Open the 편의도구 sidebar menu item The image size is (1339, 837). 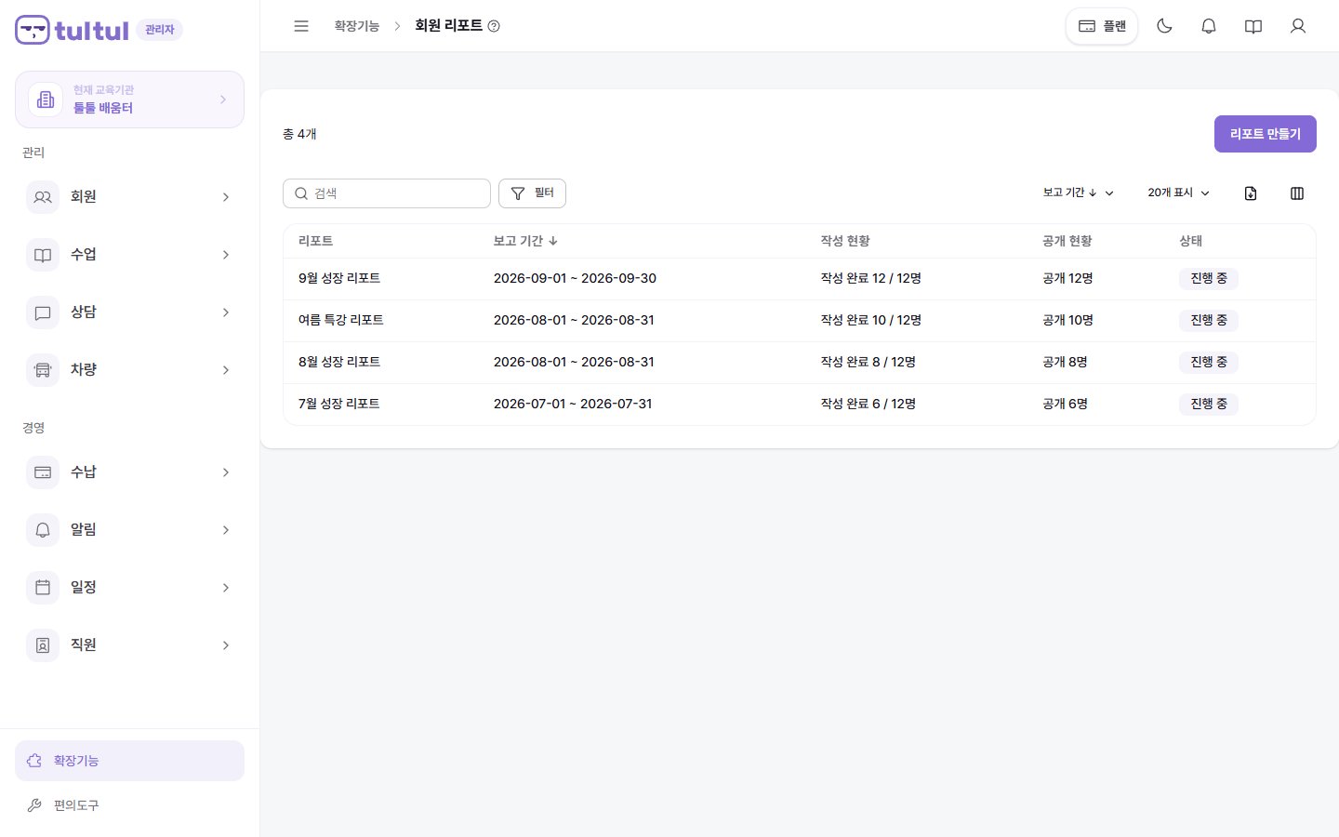coord(129,805)
